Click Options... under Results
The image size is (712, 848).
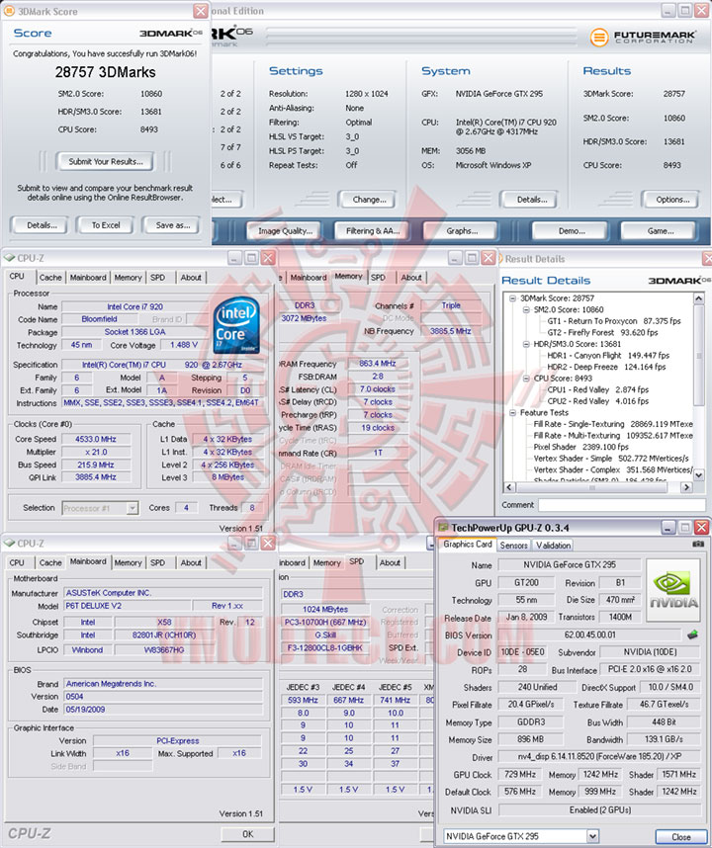coord(672,200)
